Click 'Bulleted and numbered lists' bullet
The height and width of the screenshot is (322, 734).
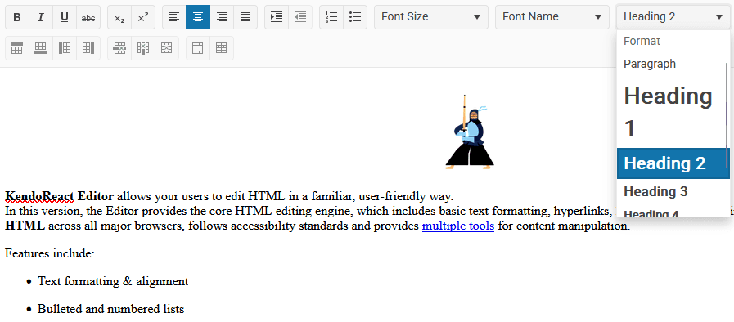111,310
